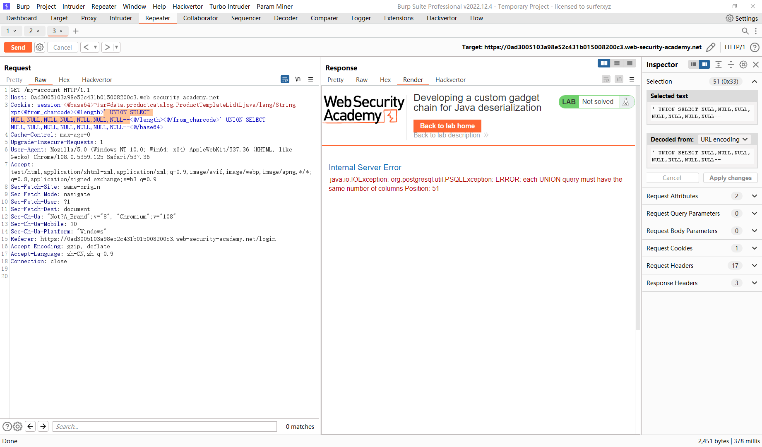Open the tab bar kebab menu
This screenshot has width=762, height=447.
click(756, 31)
